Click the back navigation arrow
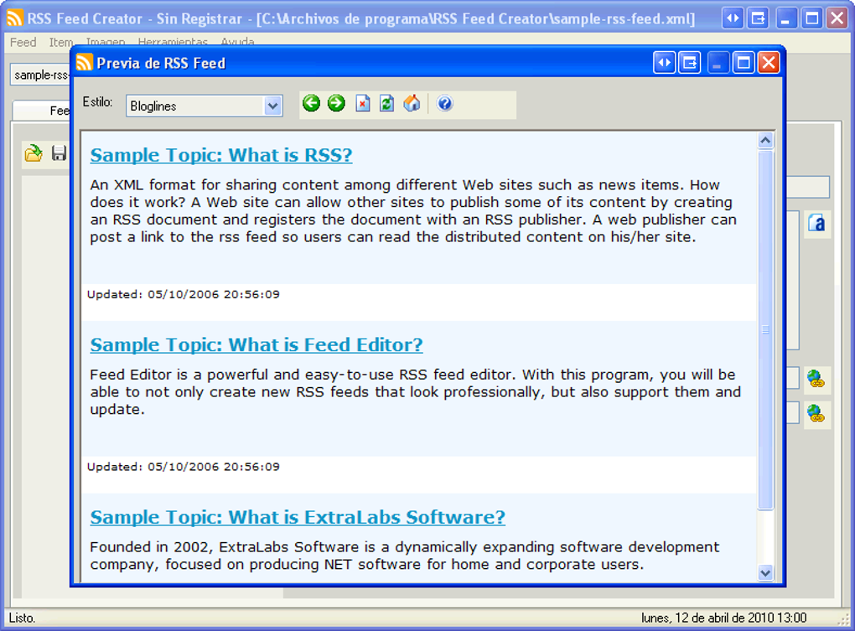 pyautogui.click(x=311, y=103)
